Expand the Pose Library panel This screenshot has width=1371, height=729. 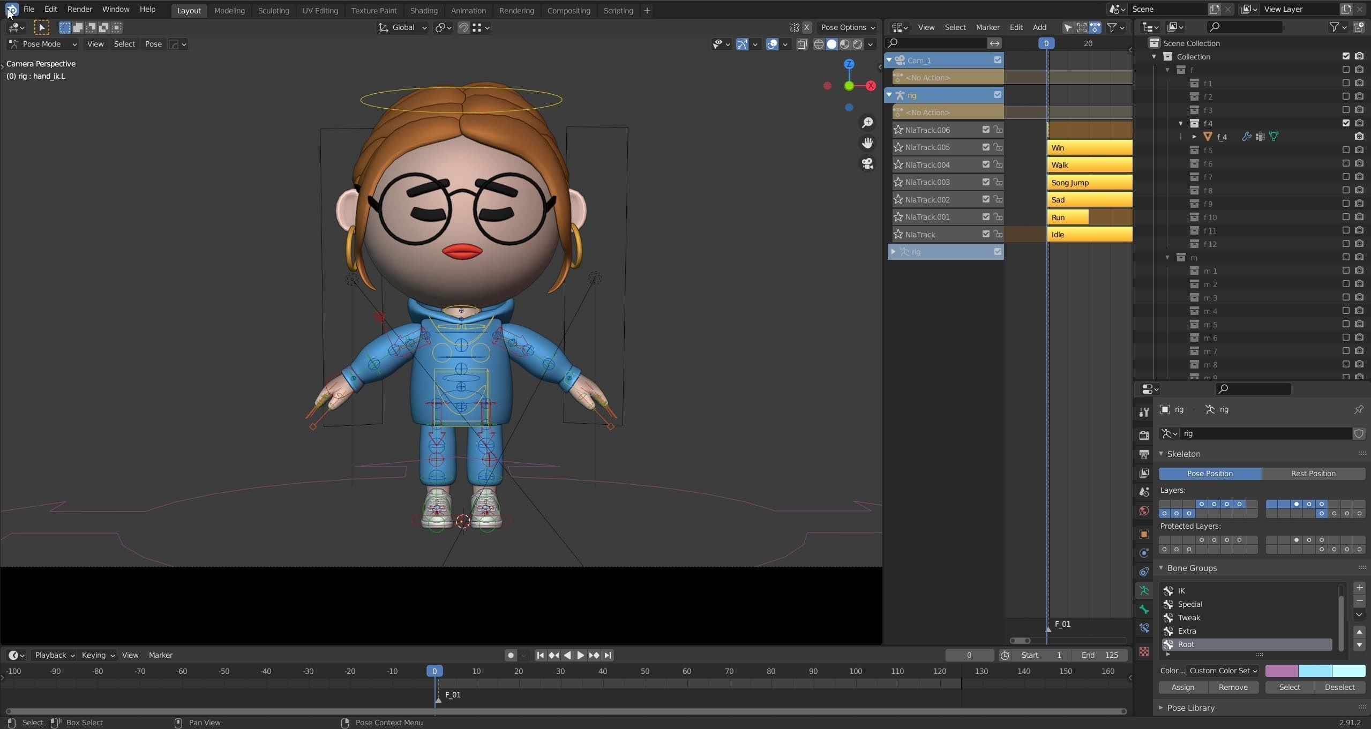(x=1161, y=708)
